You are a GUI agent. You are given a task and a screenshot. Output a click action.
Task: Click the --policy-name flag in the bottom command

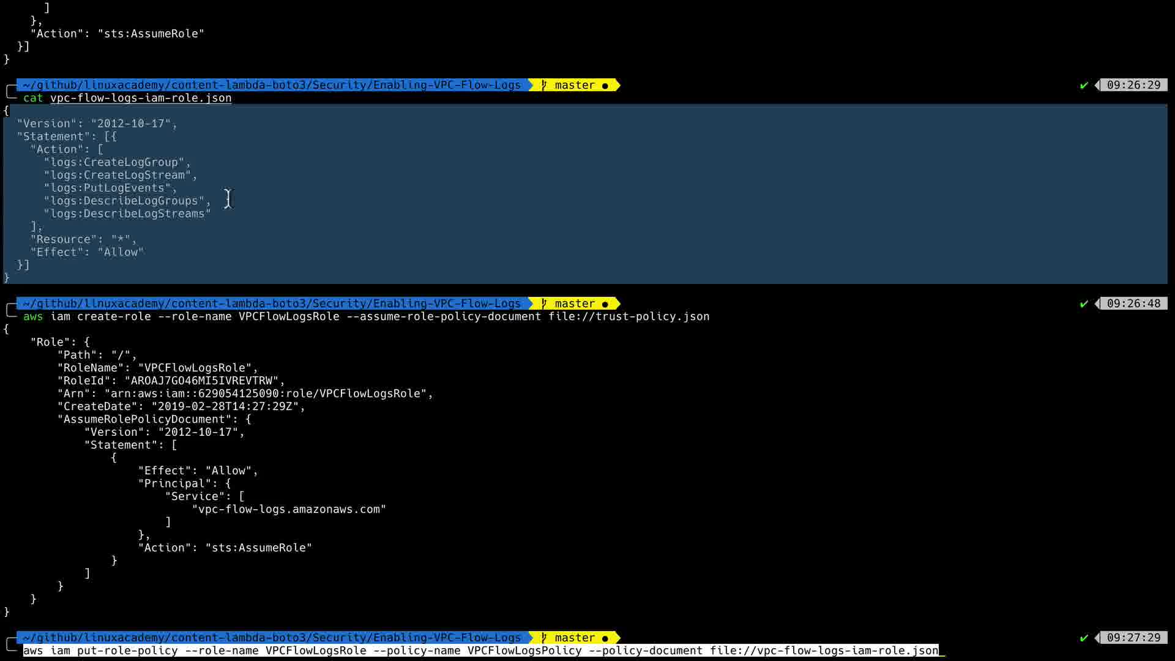pos(416,651)
